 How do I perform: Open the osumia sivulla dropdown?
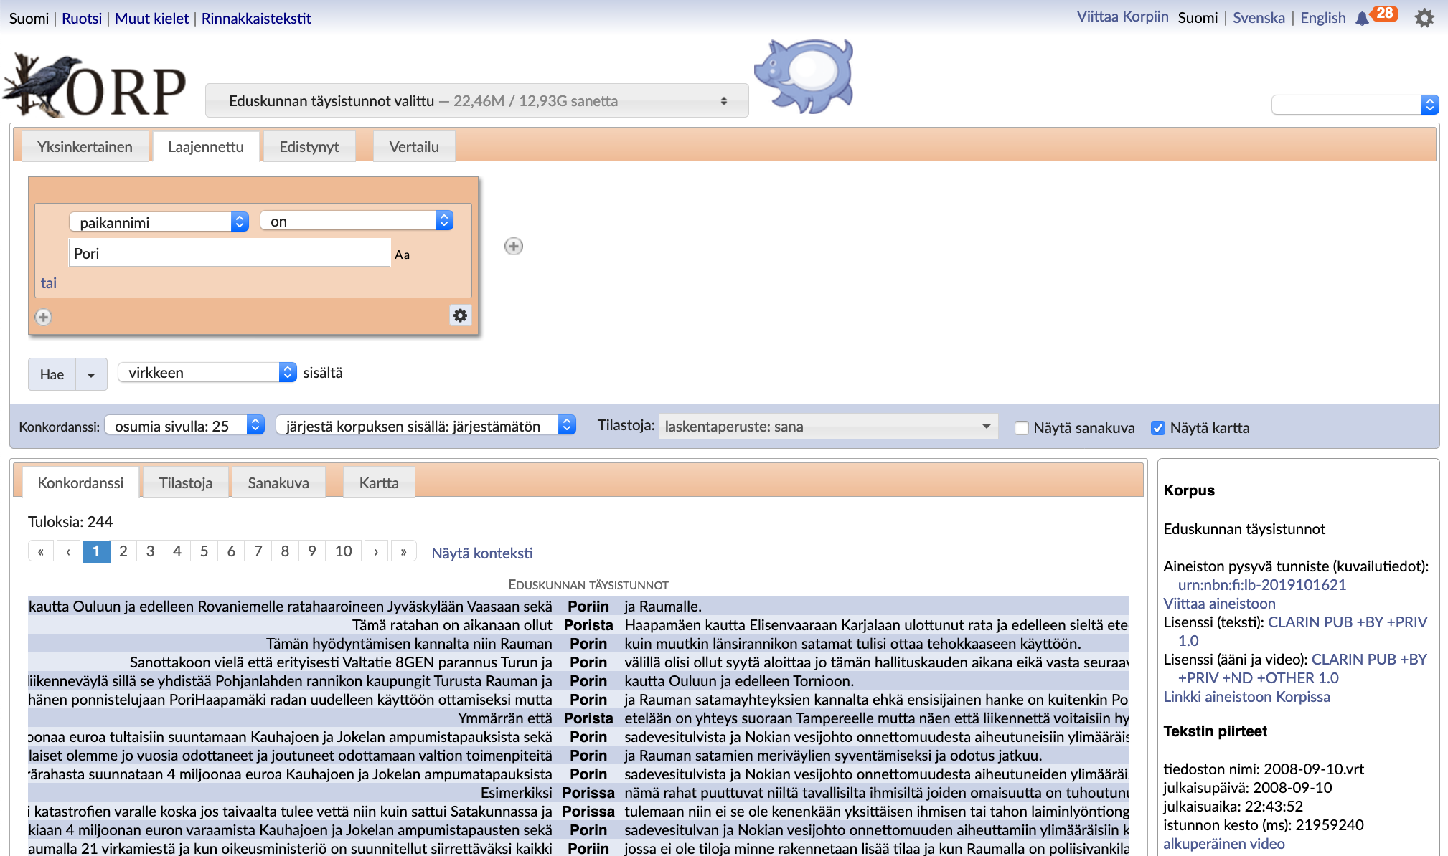pyautogui.click(x=184, y=426)
